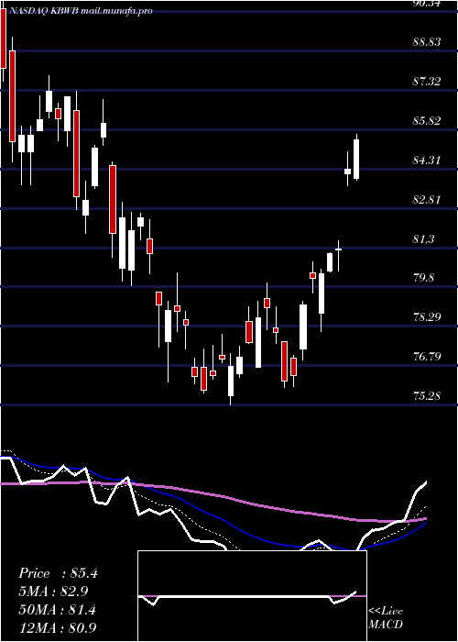
Task: Click the 12MA : 80.9 readout
Action: [58, 627]
